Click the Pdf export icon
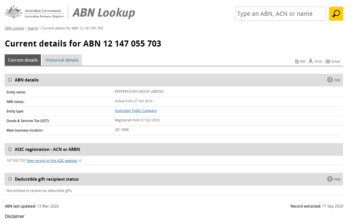352x222 pixels. point(297,61)
